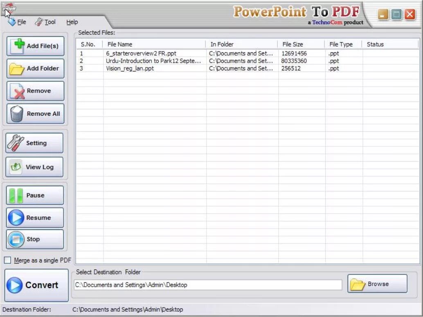Click the trash bin Remove All icon

click(x=17, y=114)
